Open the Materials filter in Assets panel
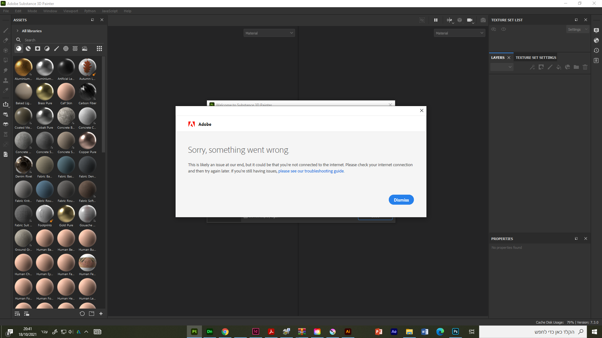Viewport: 602px width, 338px height. pos(18,49)
